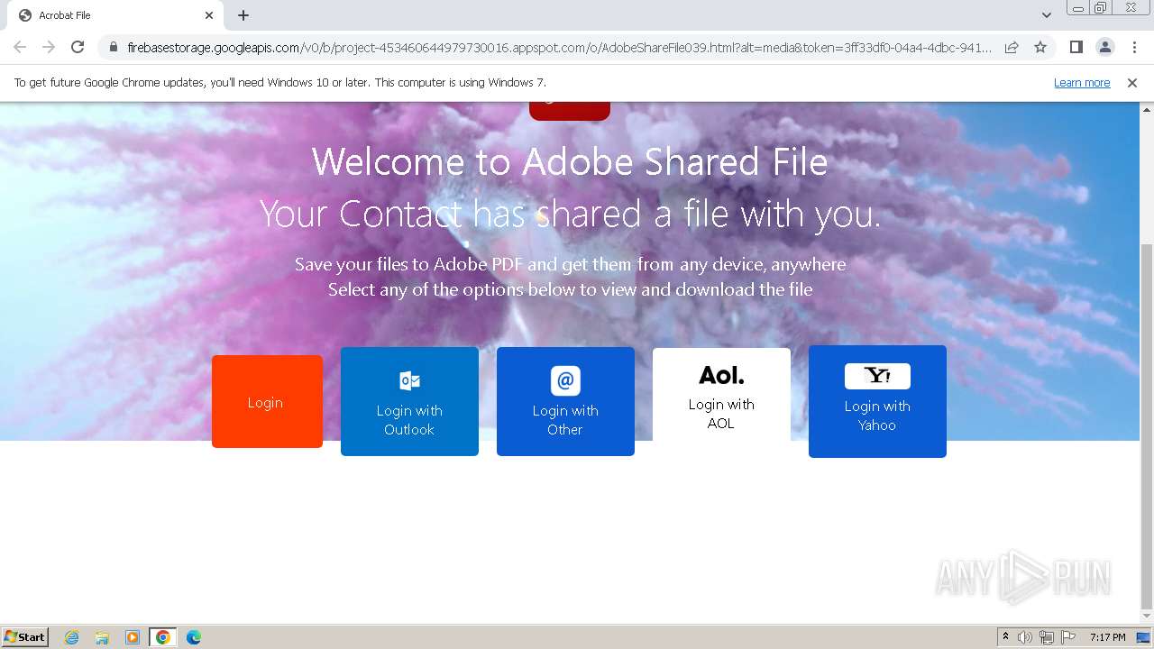Dismiss the Chrome update notification bar
1154x649 pixels.
[1132, 82]
